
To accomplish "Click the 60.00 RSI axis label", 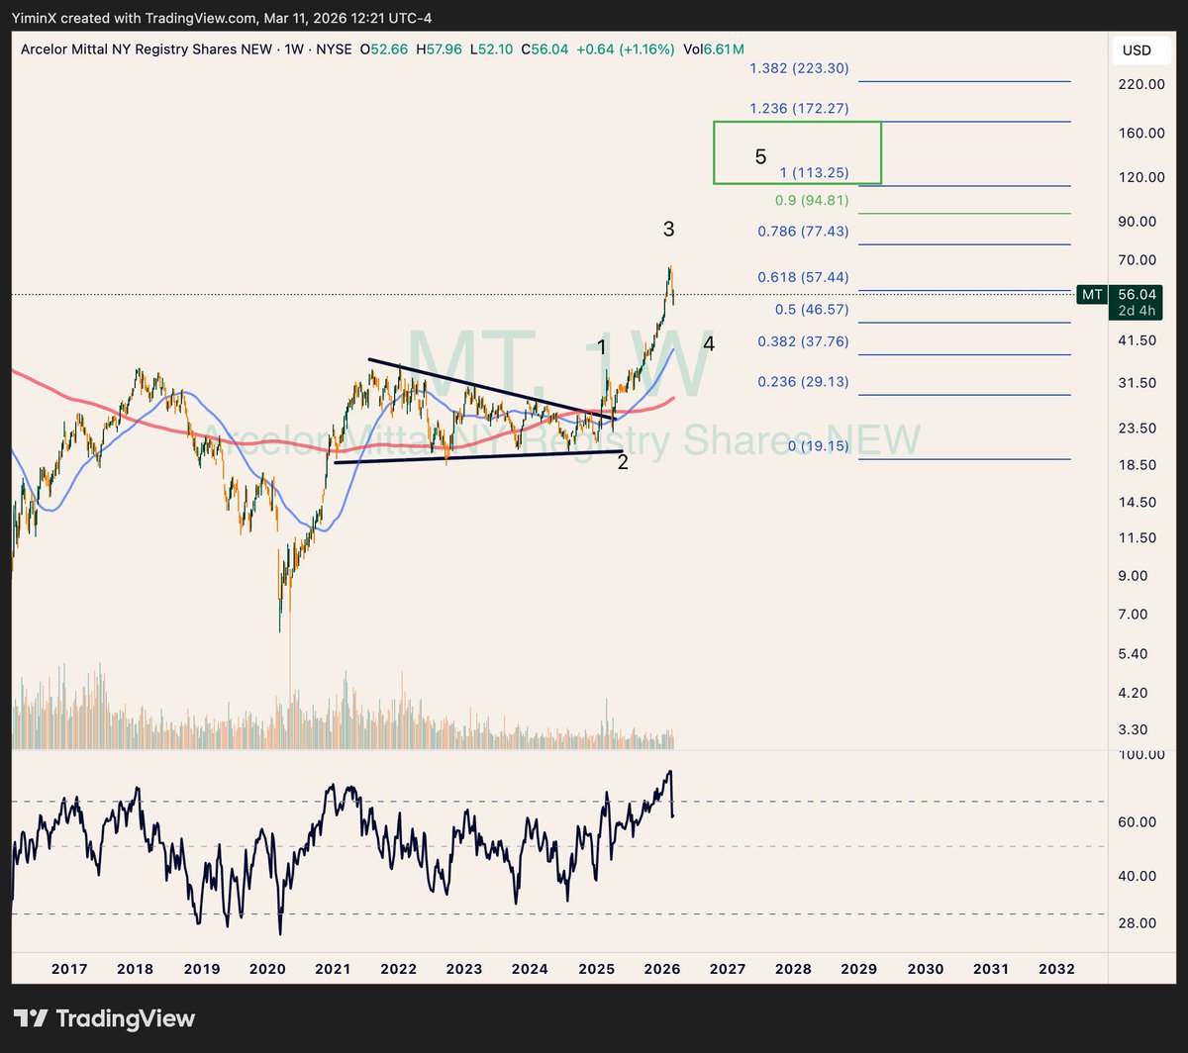I will pos(1137,821).
